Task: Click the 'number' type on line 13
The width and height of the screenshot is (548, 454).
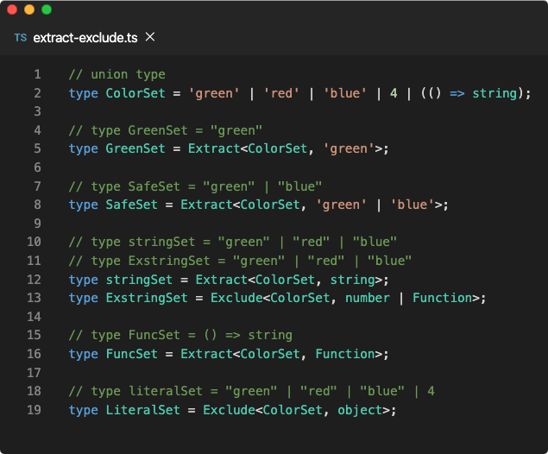Action: coord(368,298)
